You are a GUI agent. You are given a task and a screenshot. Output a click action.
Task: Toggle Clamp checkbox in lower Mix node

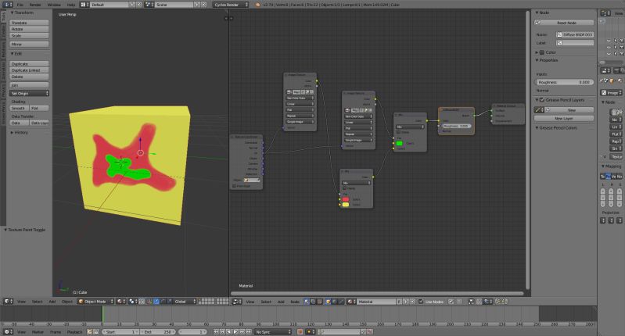click(x=344, y=188)
